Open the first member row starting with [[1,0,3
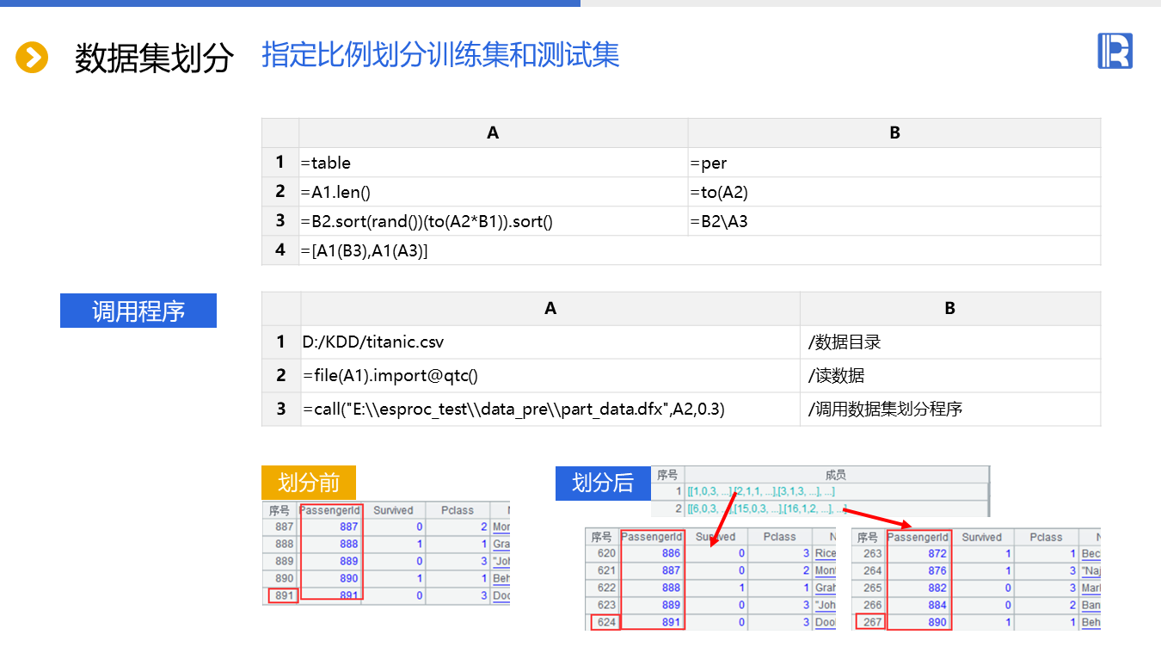 pyautogui.click(x=760, y=492)
